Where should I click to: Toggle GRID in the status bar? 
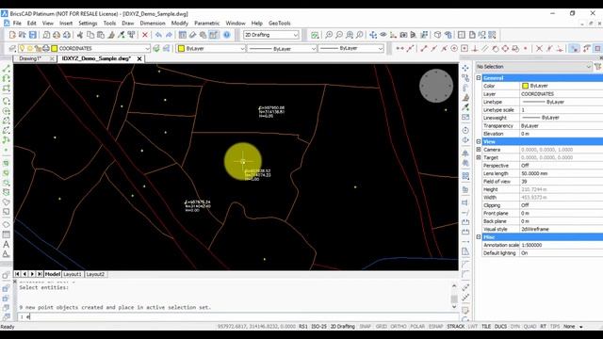point(381,327)
